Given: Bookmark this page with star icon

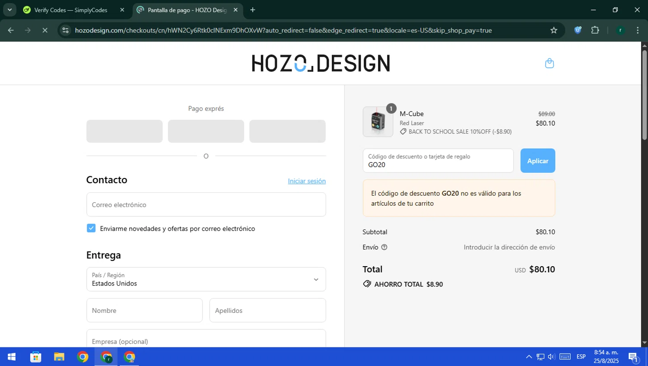Looking at the screenshot, I should (554, 30).
